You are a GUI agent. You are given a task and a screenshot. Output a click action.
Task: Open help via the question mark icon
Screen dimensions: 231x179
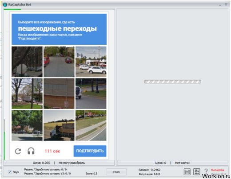pyautogui.click(x=206, y=171)
